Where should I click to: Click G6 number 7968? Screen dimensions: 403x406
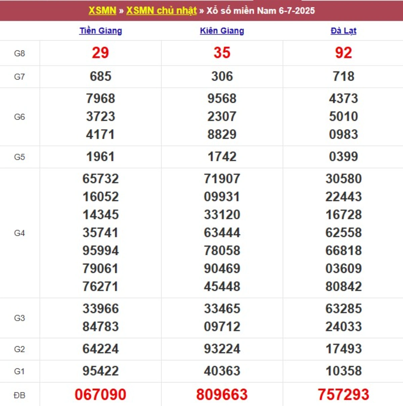point(100,98)
